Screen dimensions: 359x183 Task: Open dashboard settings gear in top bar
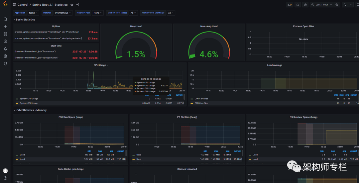coord(305,5)
